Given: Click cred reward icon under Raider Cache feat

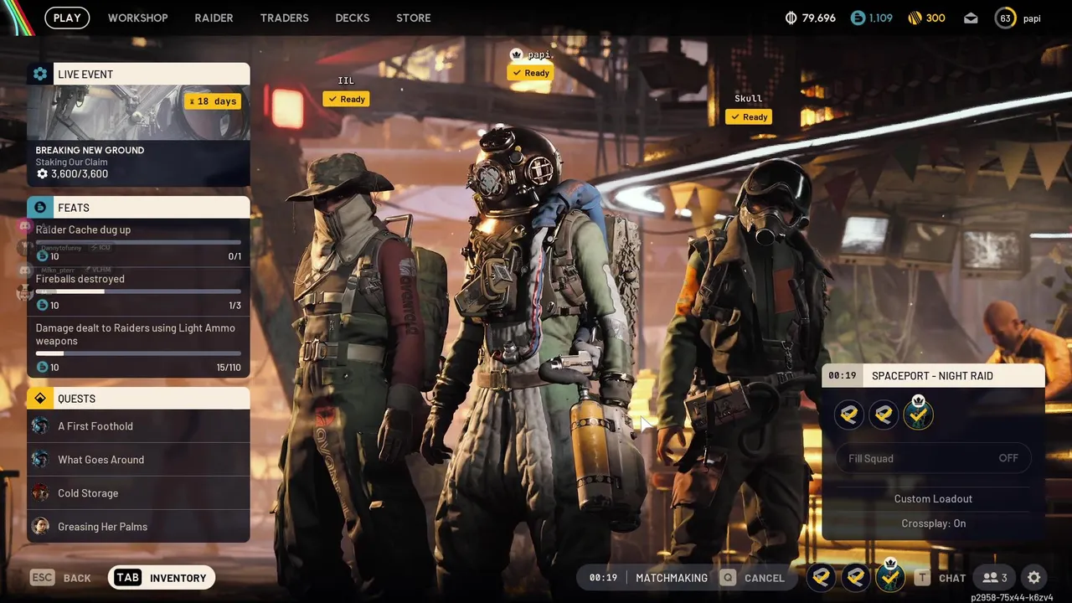Looking at the screenshot, I should tap(42, 256).
